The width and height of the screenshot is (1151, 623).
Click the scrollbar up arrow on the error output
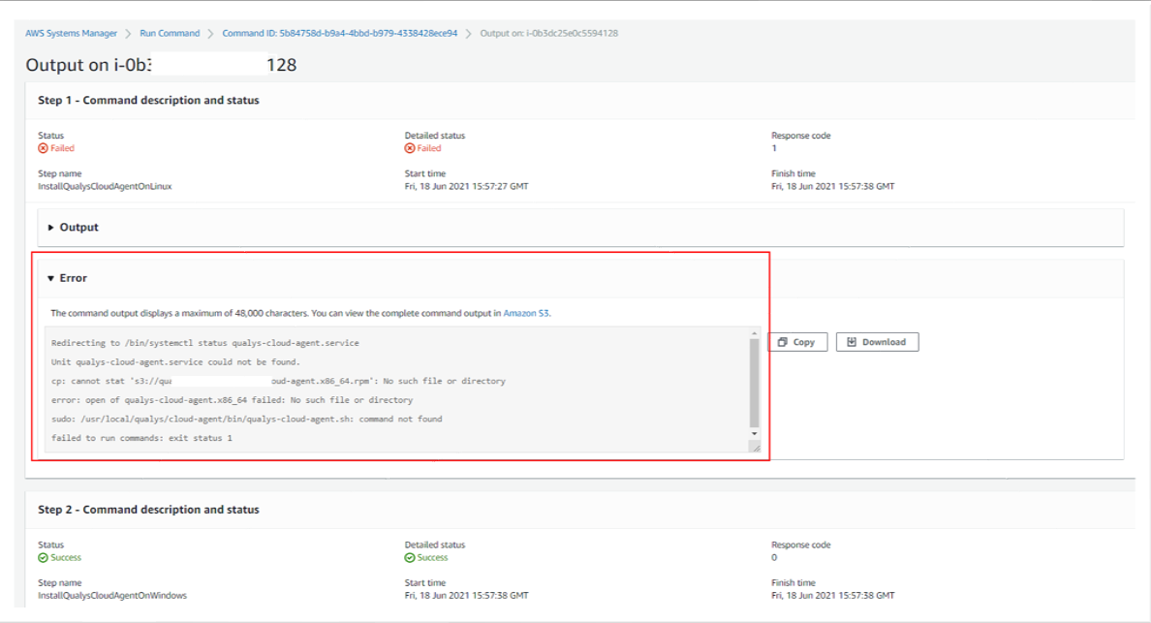point(755,335)
